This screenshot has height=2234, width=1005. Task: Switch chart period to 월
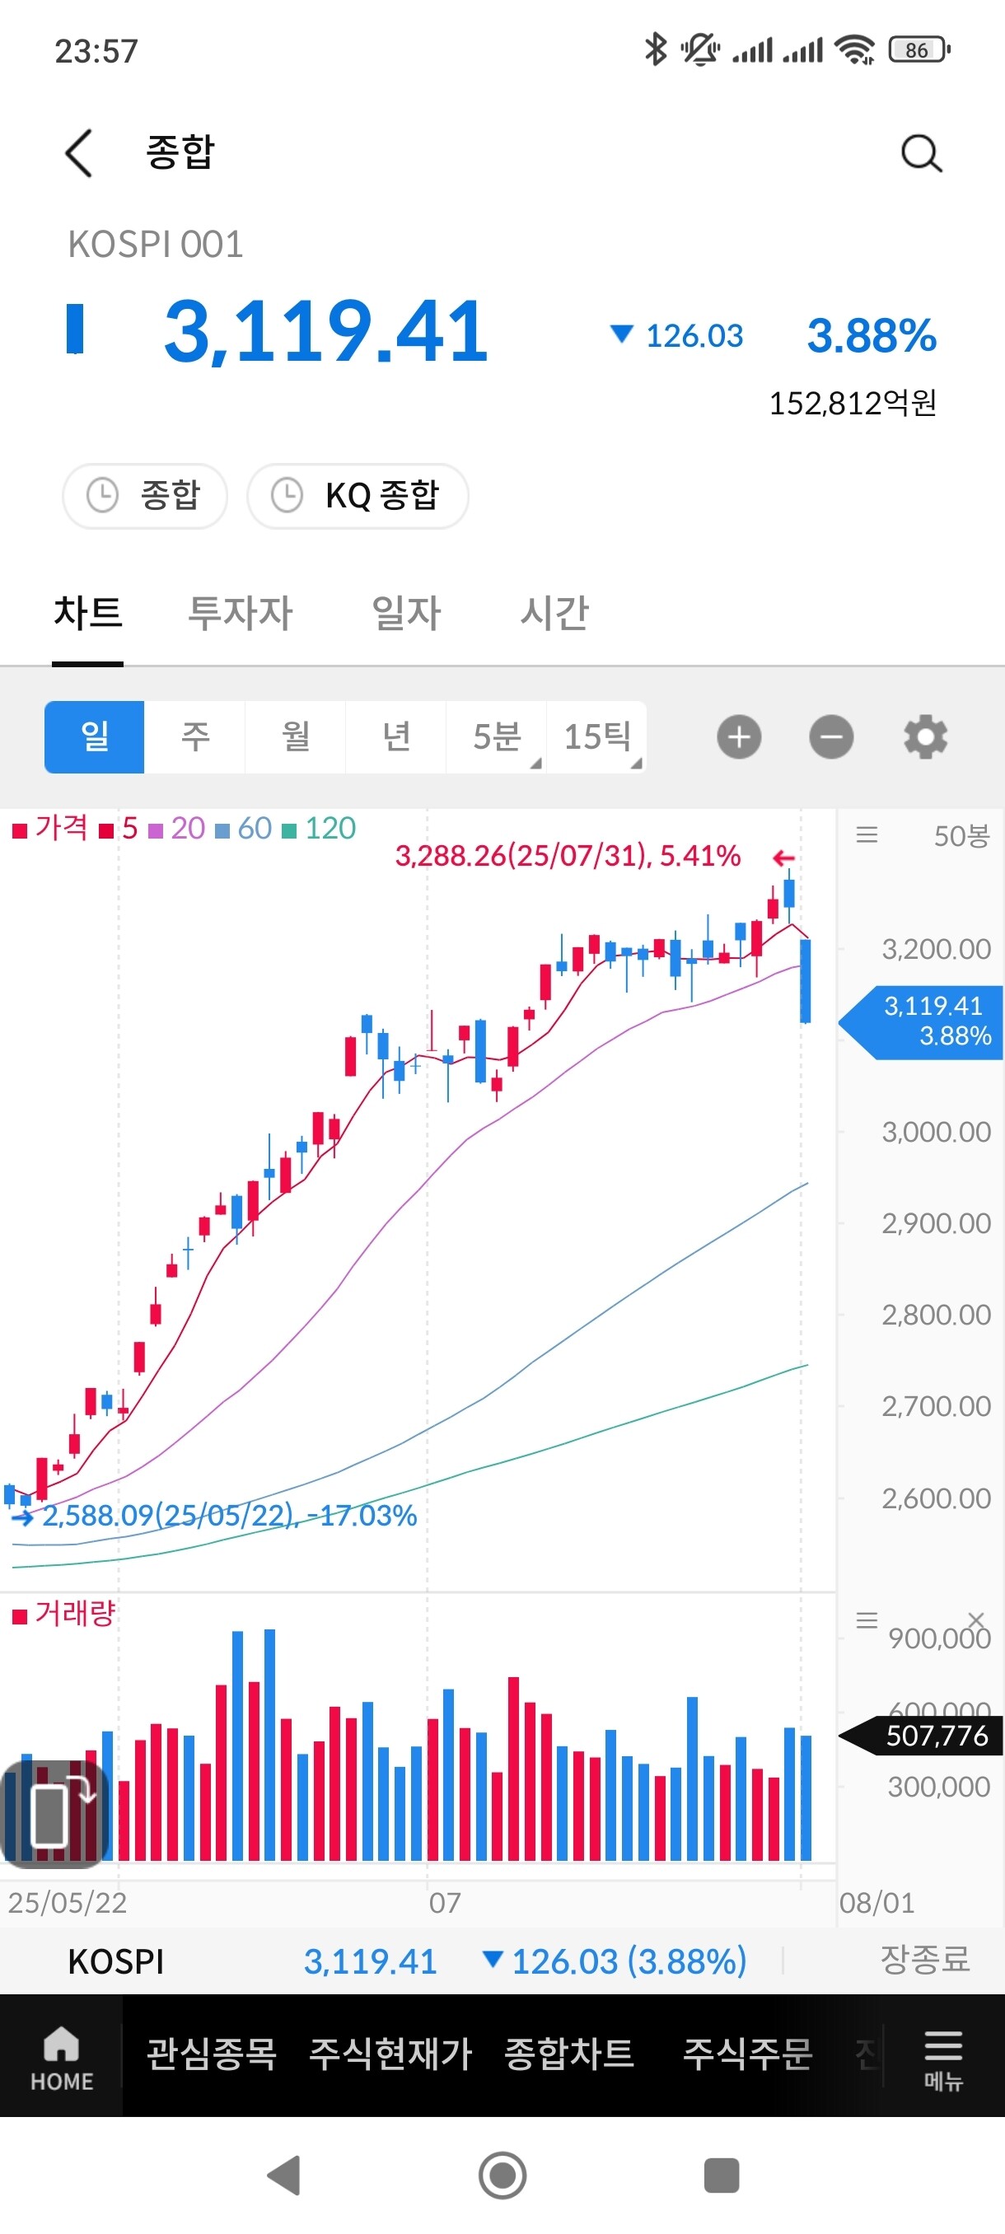click(296, 737)
